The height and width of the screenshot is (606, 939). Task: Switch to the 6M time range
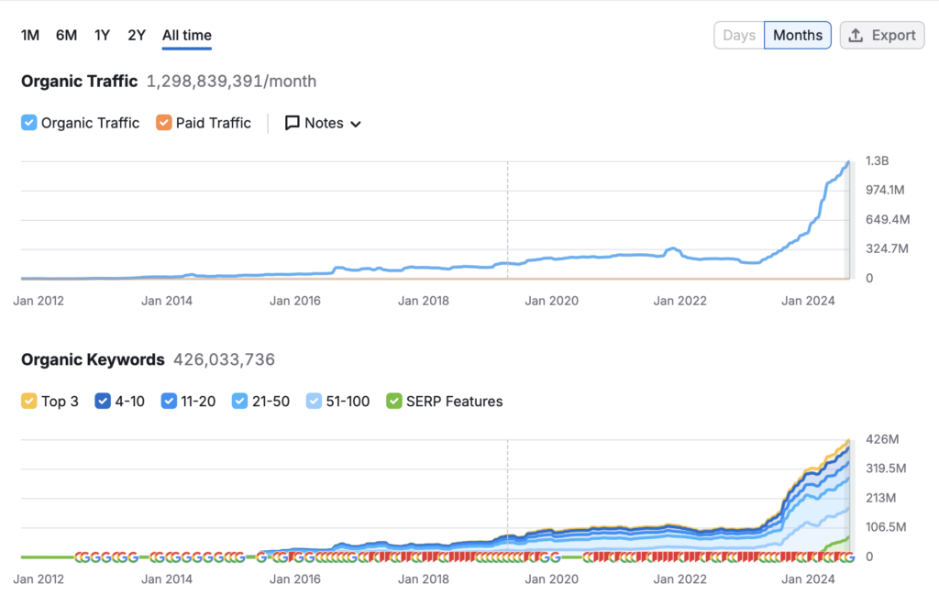(66, 35)
